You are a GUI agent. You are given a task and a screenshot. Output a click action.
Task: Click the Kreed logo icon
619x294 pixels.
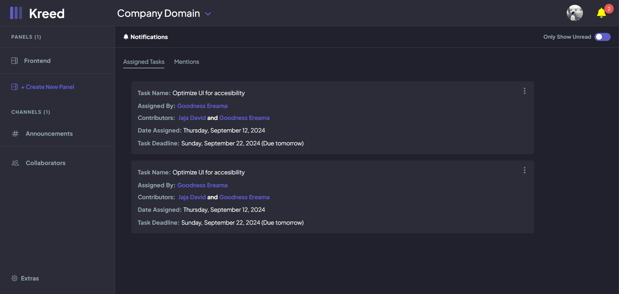pyautogui.click(x=16, y=13)
